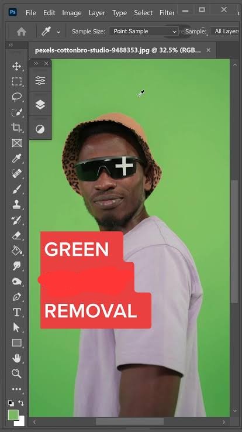
Task: Select the Rectangular Marquee tool
Action: point(16,81)
